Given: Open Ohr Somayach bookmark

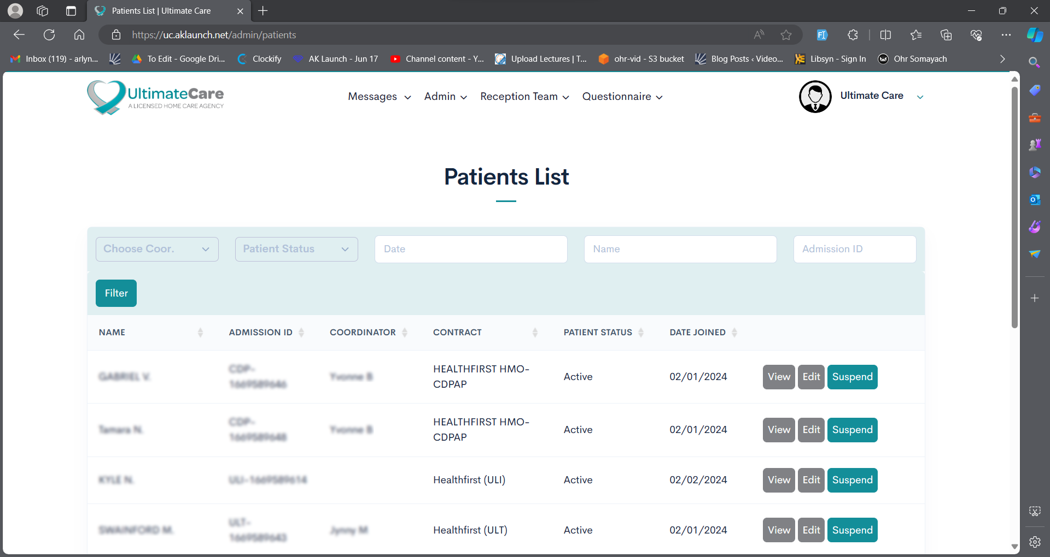Looking at the screenshot, I should point(913,59).
